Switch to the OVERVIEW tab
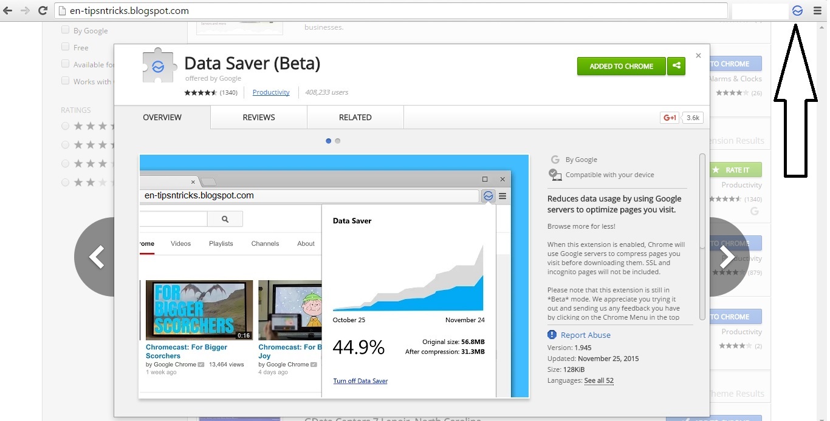This screenshot has width=830, height=421. tap(162, 117)
